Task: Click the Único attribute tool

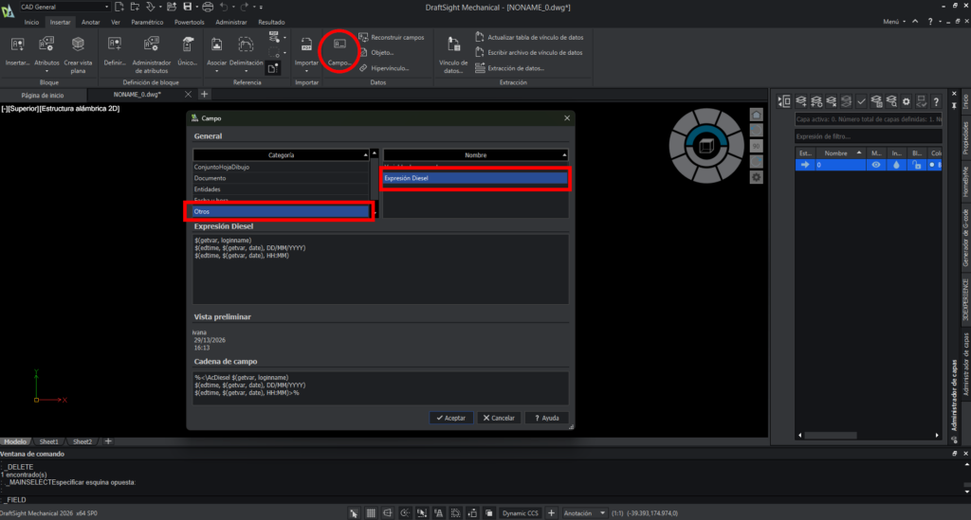Action: [x=187, y=51]
